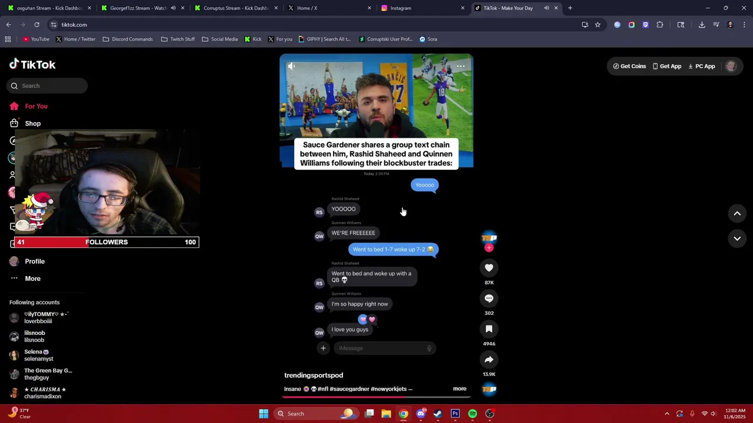Open Chrome apps grid in bookmarks bar
This screenshot has height=423, width=753.
[x=8, y=39]
